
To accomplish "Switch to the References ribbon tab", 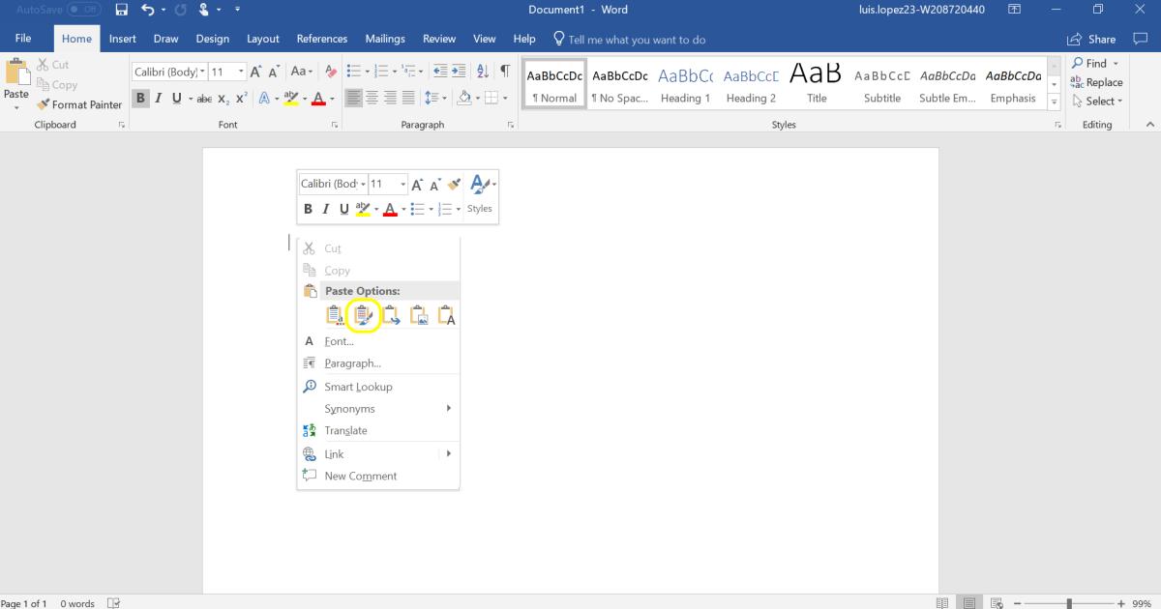I will (321, 39).
